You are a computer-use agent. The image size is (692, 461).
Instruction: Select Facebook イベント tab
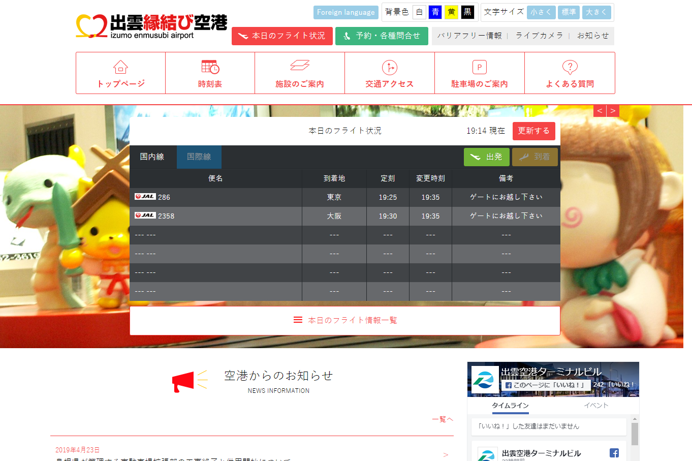(596, 406)
